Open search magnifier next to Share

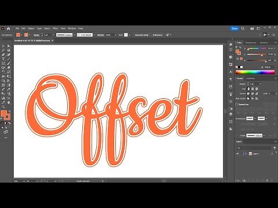pos(243,28)
